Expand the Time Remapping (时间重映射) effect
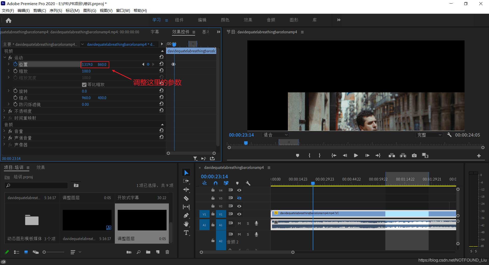Screen dimensions: 489x265 4,118
